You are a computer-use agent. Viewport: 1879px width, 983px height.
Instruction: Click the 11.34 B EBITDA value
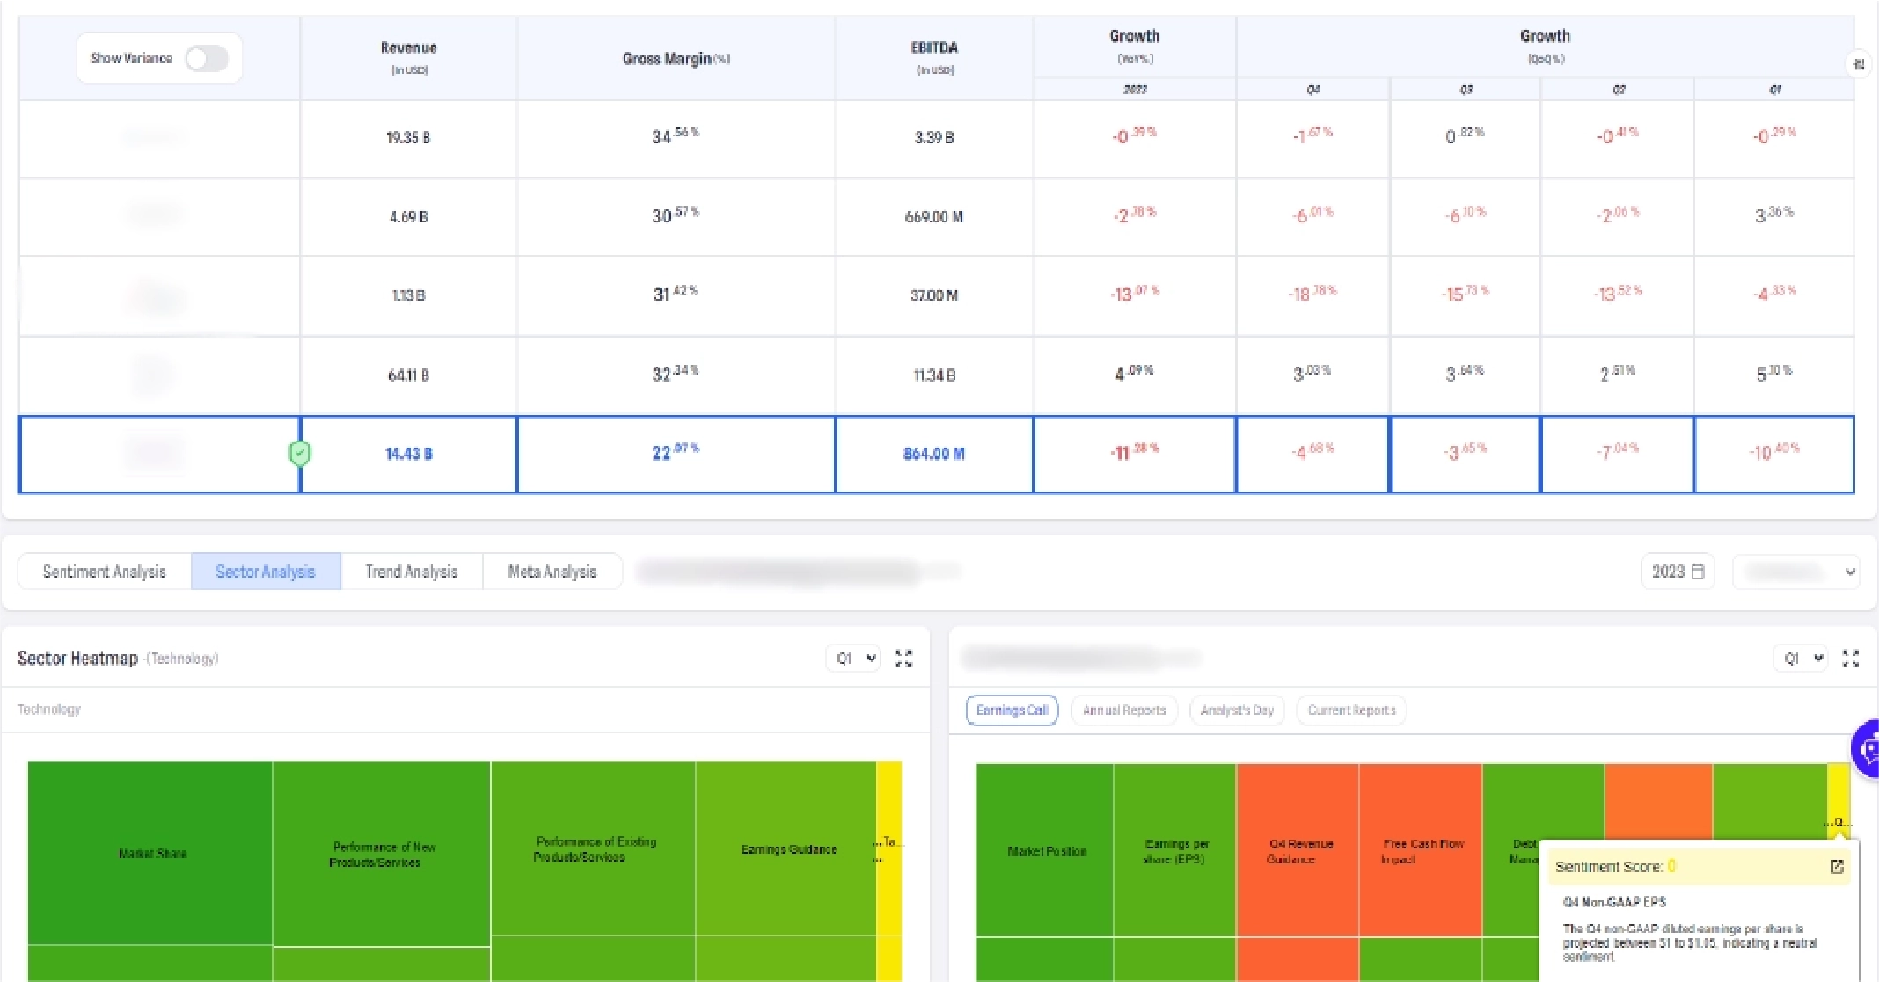(934, 375)
